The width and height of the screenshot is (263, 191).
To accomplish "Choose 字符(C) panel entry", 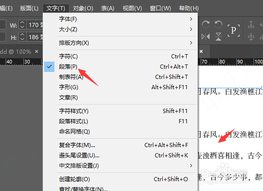I will (120, 57).
